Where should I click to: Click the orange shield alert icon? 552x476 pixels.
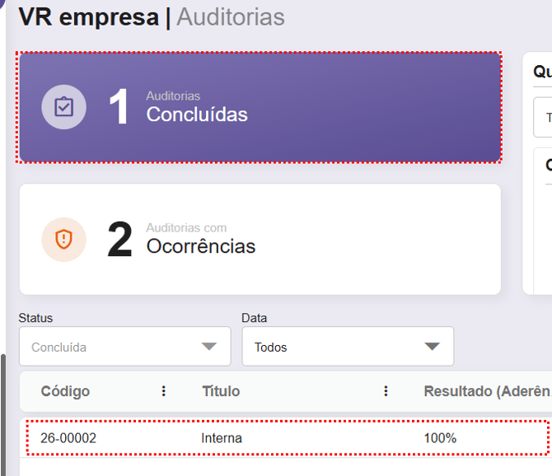[63, 239]
